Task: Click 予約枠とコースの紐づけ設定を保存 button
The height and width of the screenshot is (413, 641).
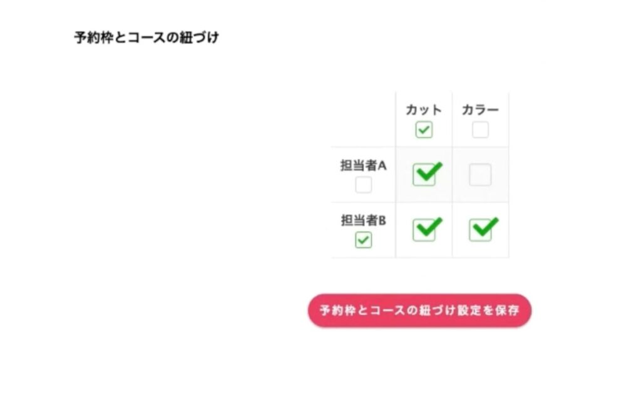Action: (419, 310)
